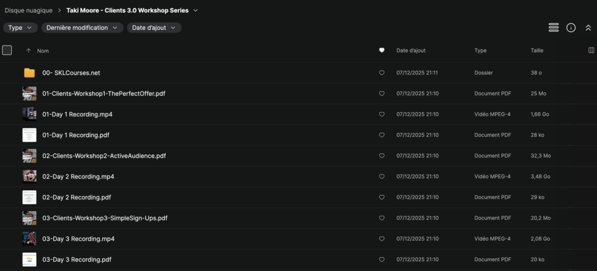
Task: Open 03-Day 3 Recording.mp4 video thumbnail
Action: pyautogui.click(x=29, y=239)
